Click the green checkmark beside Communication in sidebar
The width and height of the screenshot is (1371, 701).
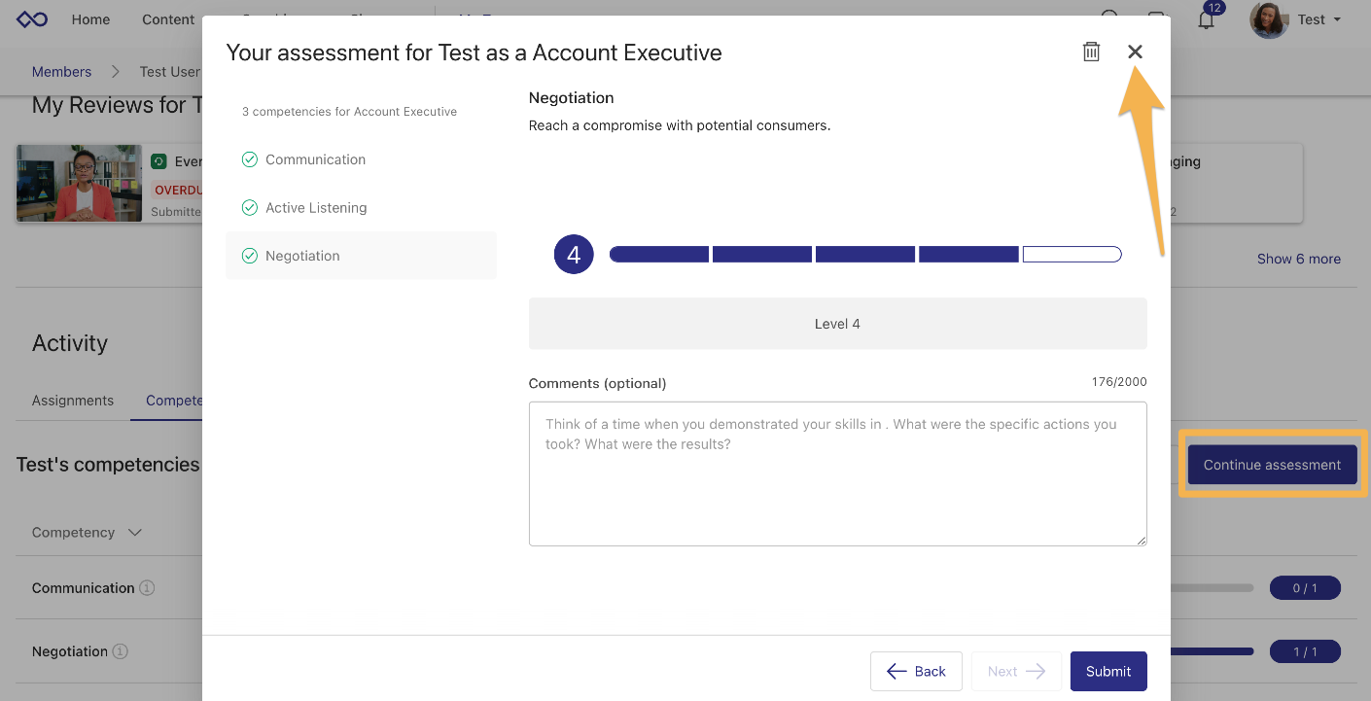click(250, 159)
